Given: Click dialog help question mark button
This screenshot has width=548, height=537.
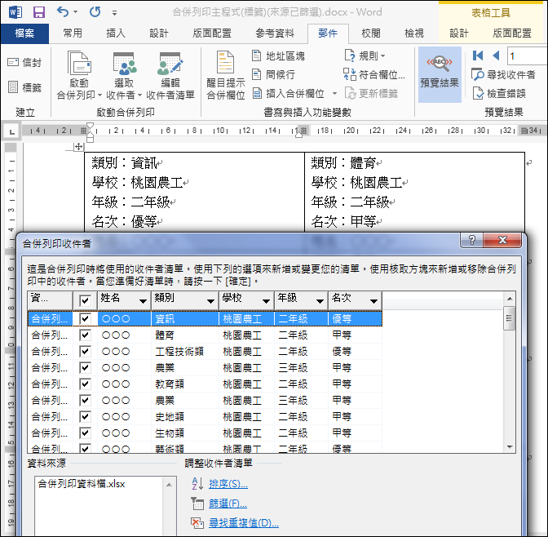Looking at the screenshot, I should click(472, 240).
